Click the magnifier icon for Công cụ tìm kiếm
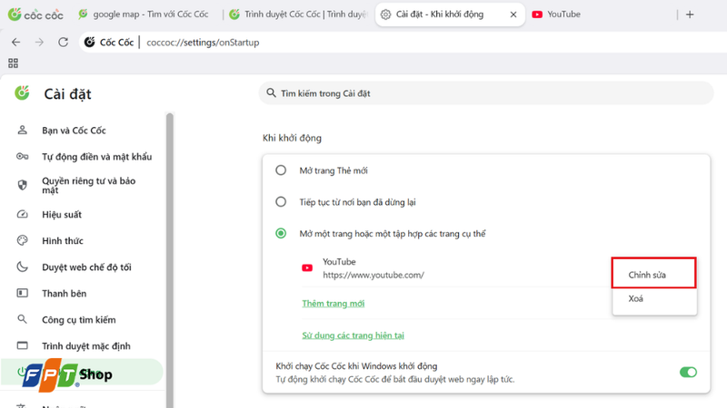This screenshot has width=727, height=408. coord(22,319)
